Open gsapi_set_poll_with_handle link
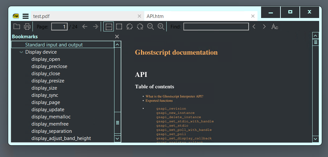328x157 pixels. (184, 130)
